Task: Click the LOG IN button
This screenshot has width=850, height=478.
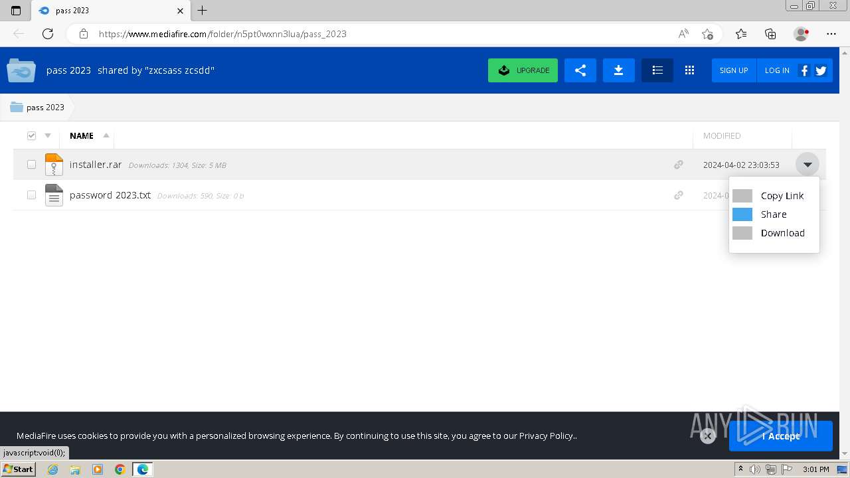Action: 777,70
